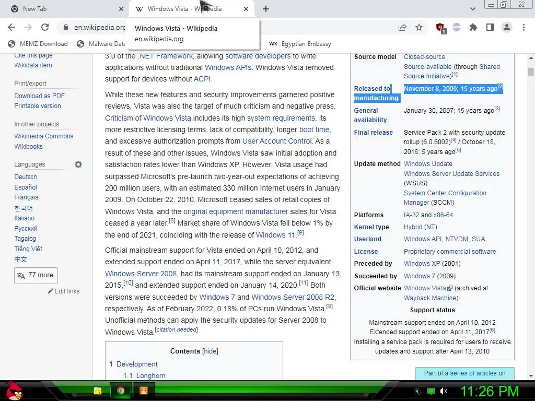This screenshot has width=535, height=401.
Task: Switch article language to Tiếng Việt
Action: [28, 249]
